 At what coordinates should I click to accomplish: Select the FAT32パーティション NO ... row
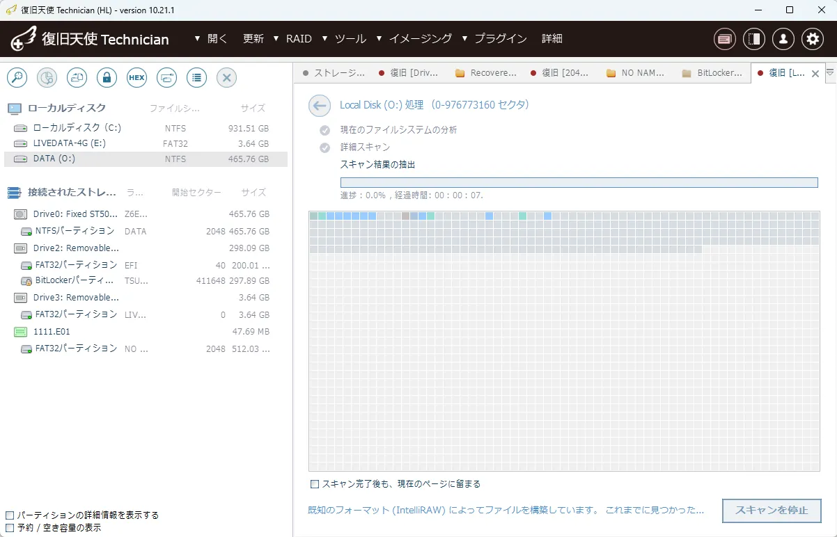(x=146, y=348)
